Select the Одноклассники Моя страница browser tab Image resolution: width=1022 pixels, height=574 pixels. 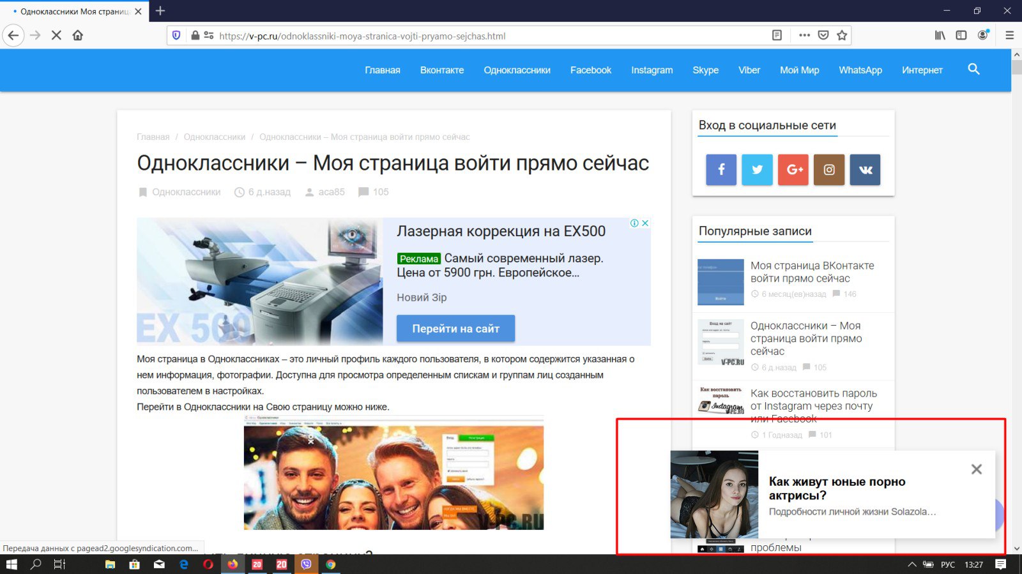pos(75,11)
